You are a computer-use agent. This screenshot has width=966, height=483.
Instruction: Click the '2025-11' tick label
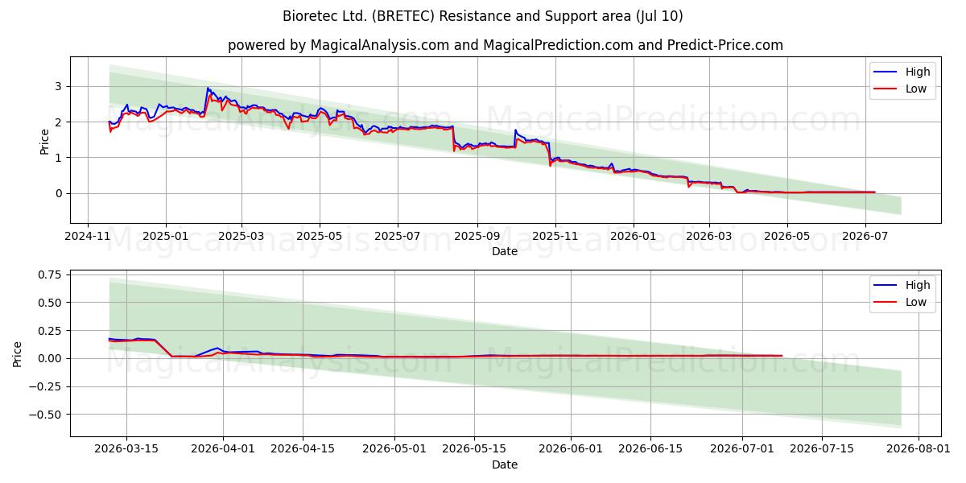point(555,236)
